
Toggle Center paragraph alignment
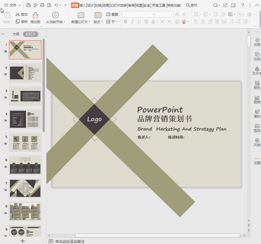tap(203, 21)
